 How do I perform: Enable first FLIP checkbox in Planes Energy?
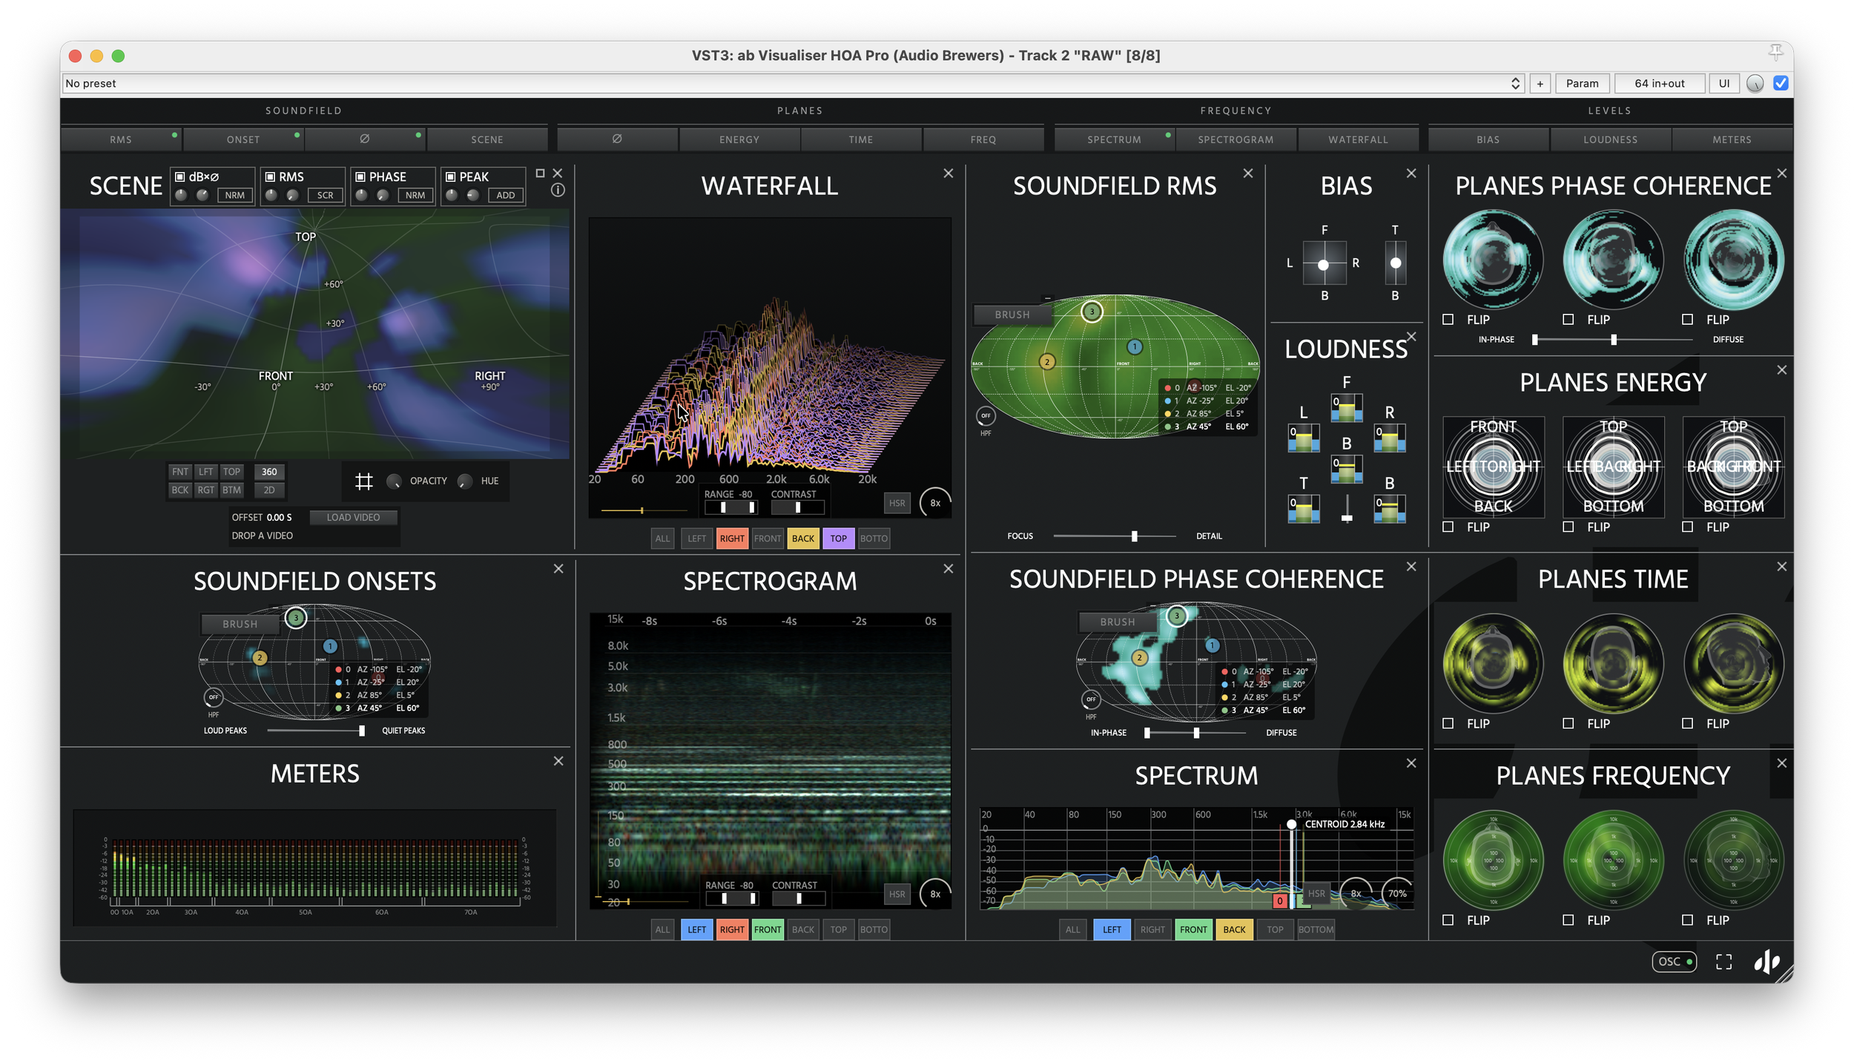1448,527
